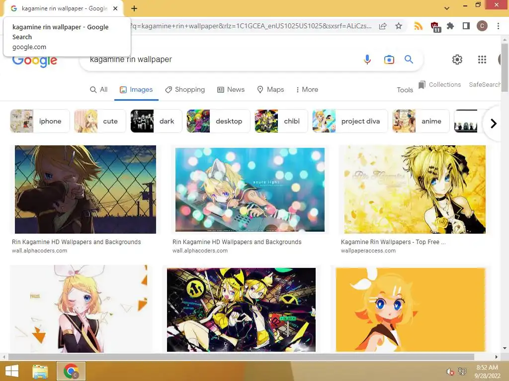Viewport: 509px width, 381px height.
Task: Bookmark this page with the star icon
Action: 399,26
